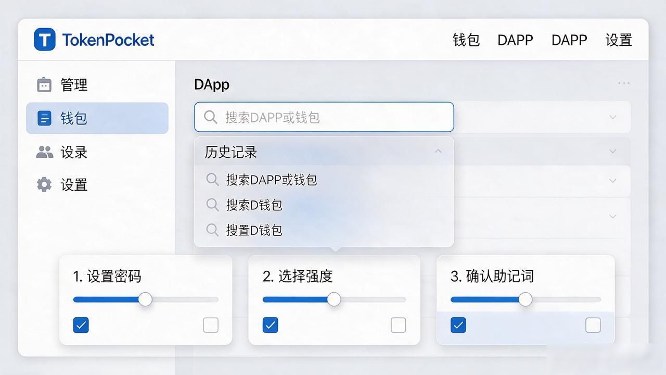
Task: Open the three-dot more options menu
Action: (624, 83)
